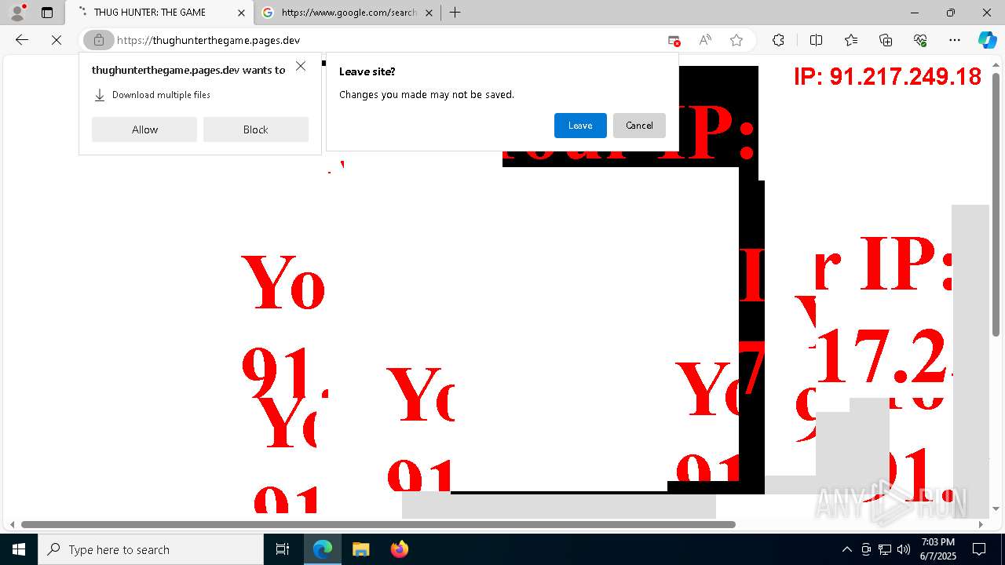Viewport: 1005px width, 565px height.
Task: Open the notification center
Action: [979, 549]
